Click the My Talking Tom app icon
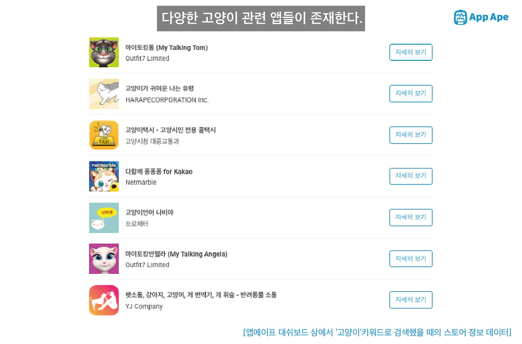522x344 pixels. [x=104, y=52]
